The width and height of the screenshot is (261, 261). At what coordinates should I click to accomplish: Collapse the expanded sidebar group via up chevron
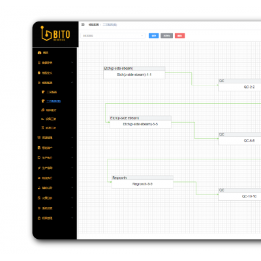pyautogui.click(x=72, y=83)
